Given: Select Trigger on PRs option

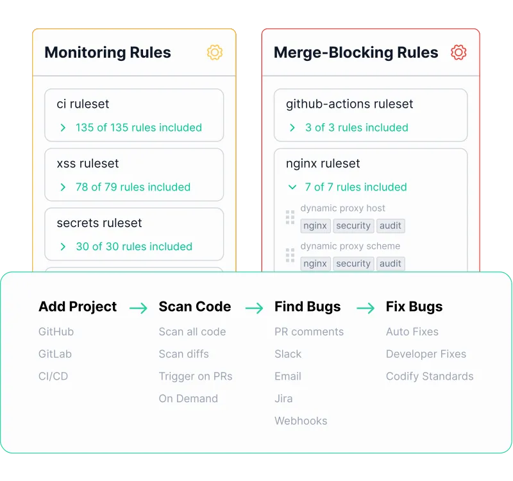Looking at the screenshot, I should 196,376.
